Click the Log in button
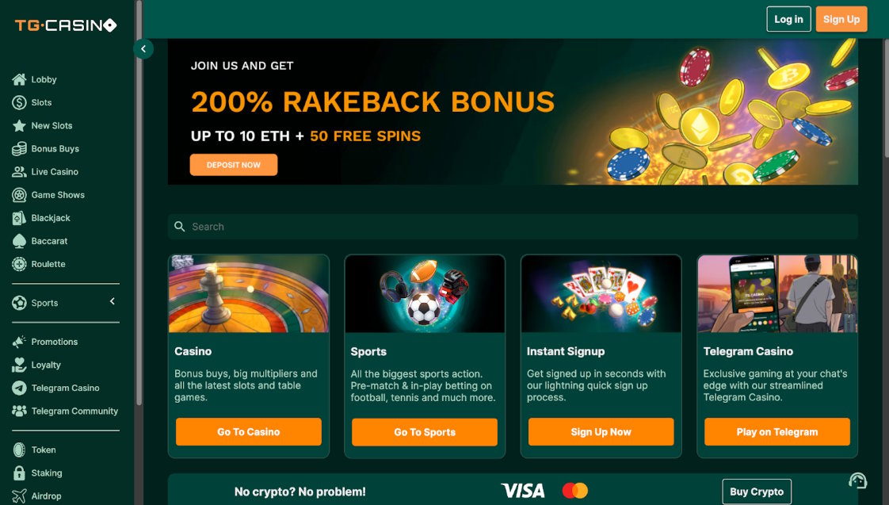The width and height of the screenshot is (889, 505). (788, 19)
